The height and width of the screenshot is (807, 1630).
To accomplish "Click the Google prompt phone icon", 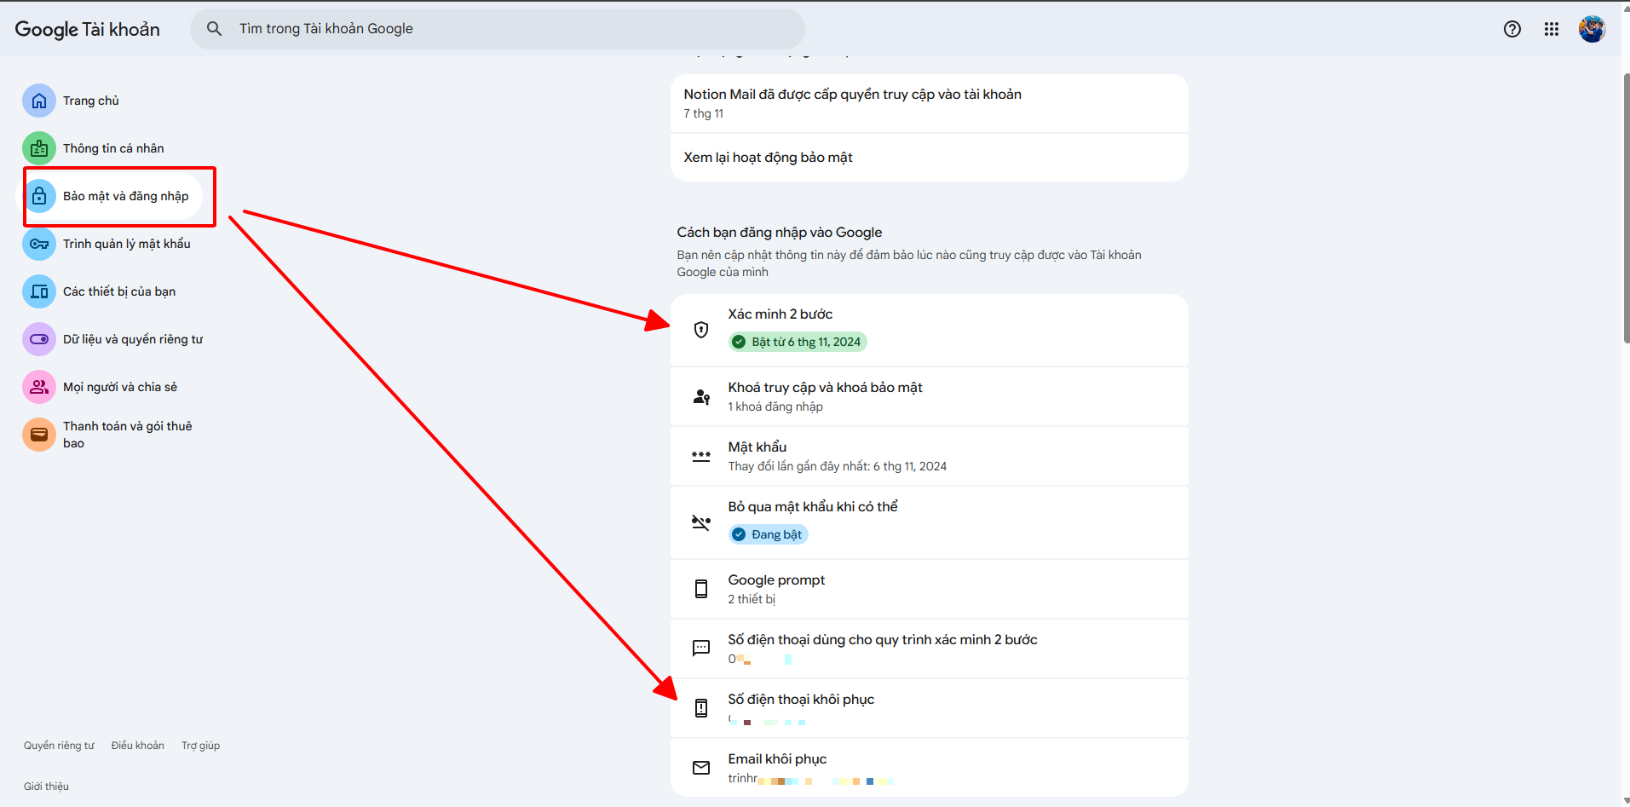I will [x=701, y=589].
